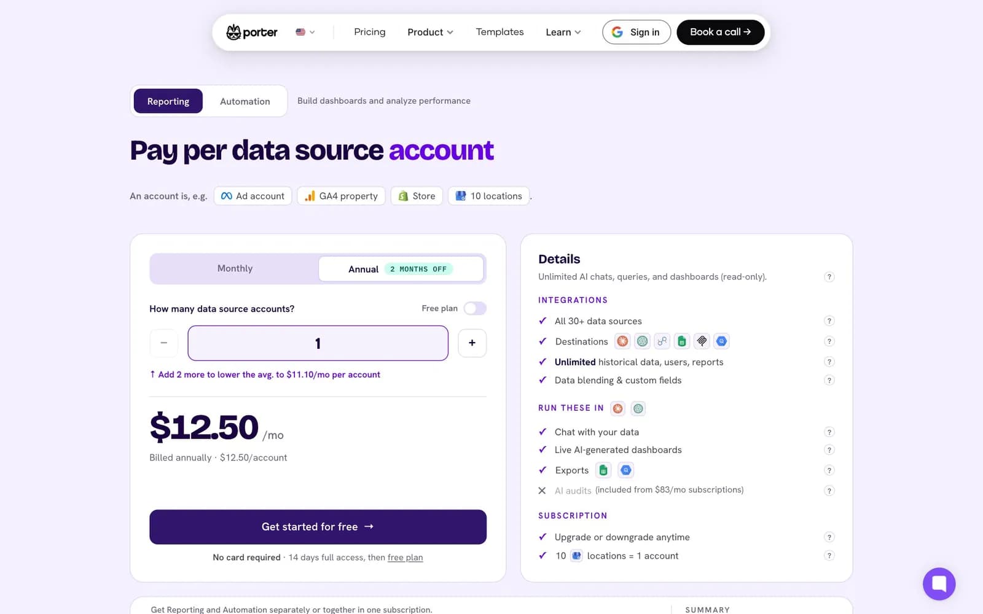Click the Claude icon in Destinations
The height and width of the screenshot is (614, 983).
point(622,341)
